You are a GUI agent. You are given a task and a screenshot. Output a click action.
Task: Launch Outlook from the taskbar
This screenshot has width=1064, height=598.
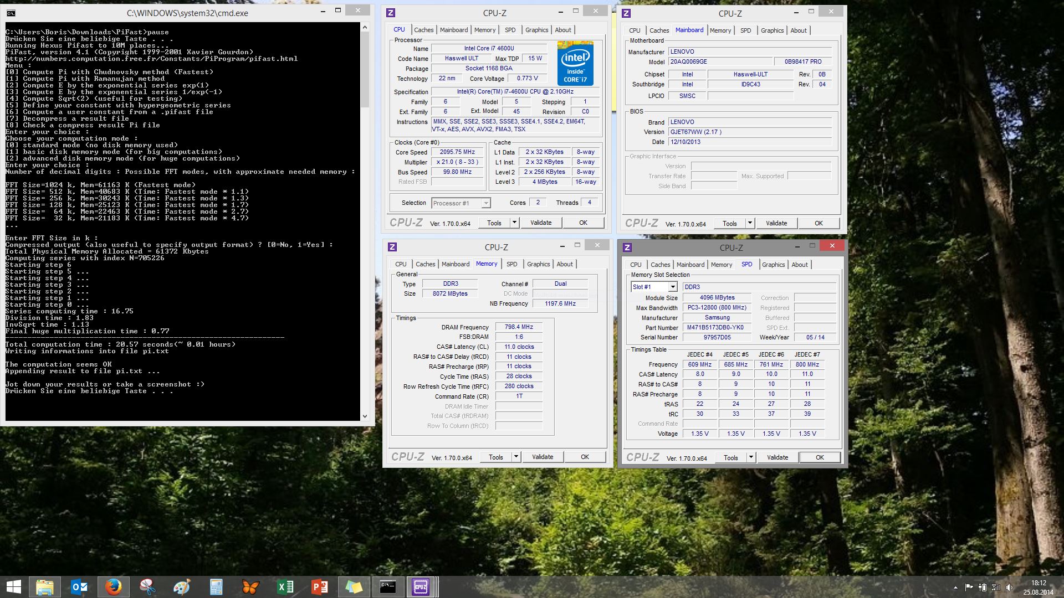pos(79,586)
